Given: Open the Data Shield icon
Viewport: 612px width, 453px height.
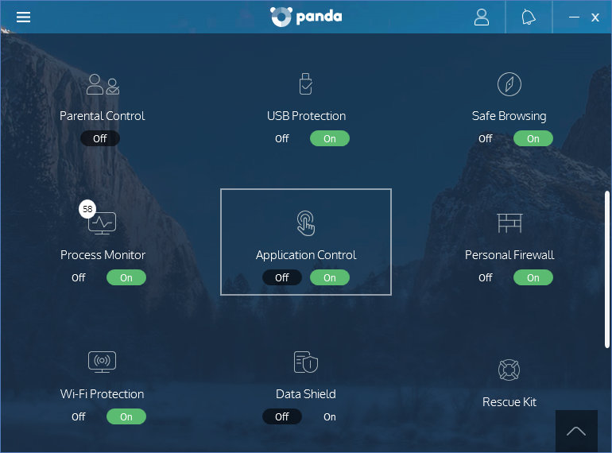Looking at the screenshot, I should pos(306,362).
